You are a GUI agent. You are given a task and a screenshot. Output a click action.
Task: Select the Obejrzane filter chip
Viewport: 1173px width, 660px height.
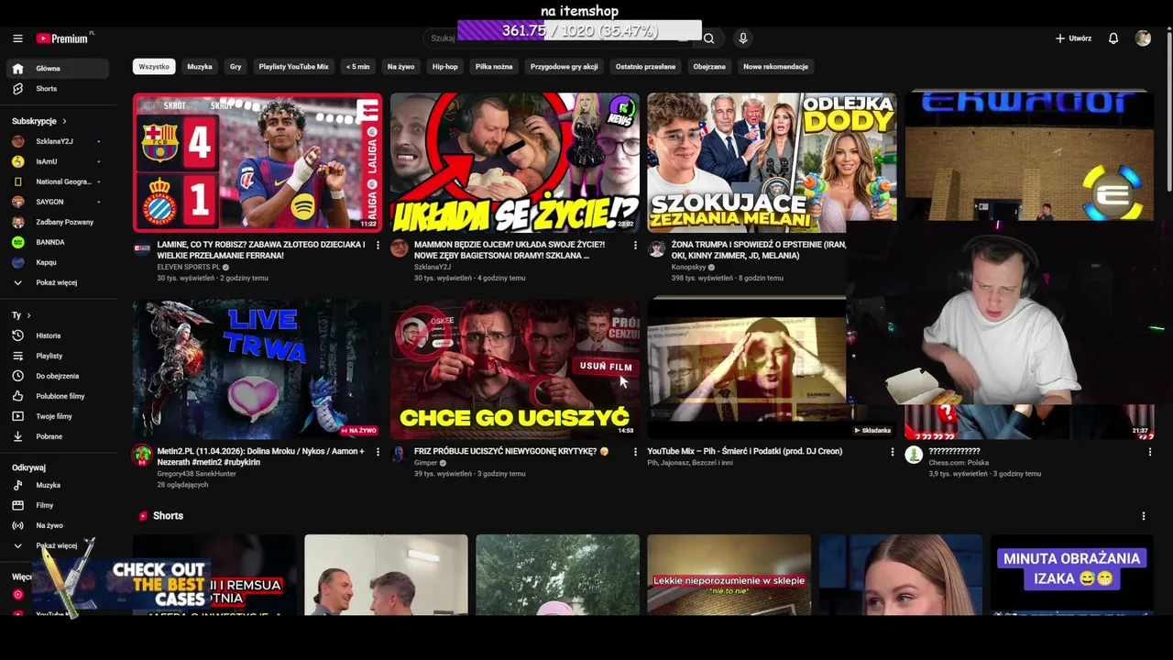click(709, 67)
